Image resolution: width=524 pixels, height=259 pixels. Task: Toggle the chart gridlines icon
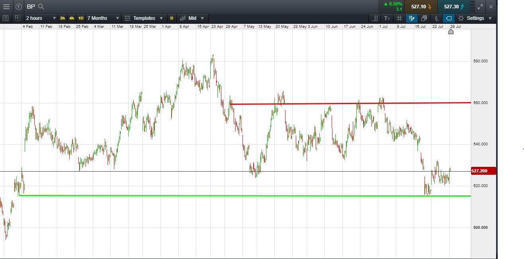pos(399,18)
